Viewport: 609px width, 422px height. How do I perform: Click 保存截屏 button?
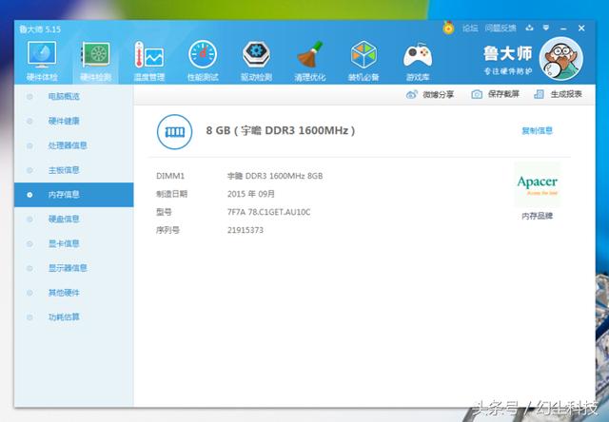click(x=495, y=94)
